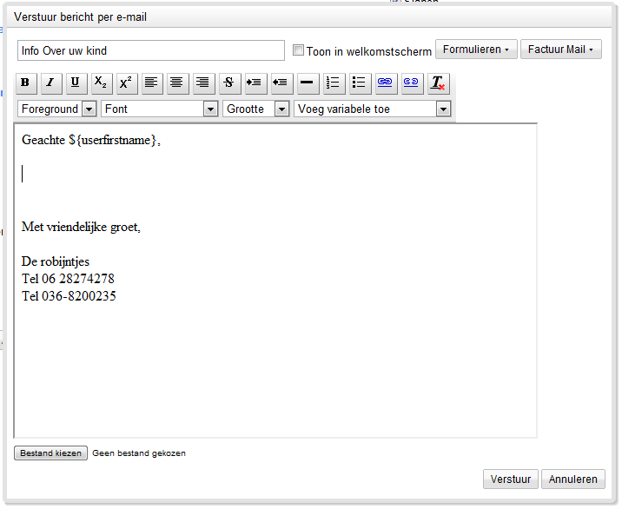Toggle bold formatting

click(24, 83)
